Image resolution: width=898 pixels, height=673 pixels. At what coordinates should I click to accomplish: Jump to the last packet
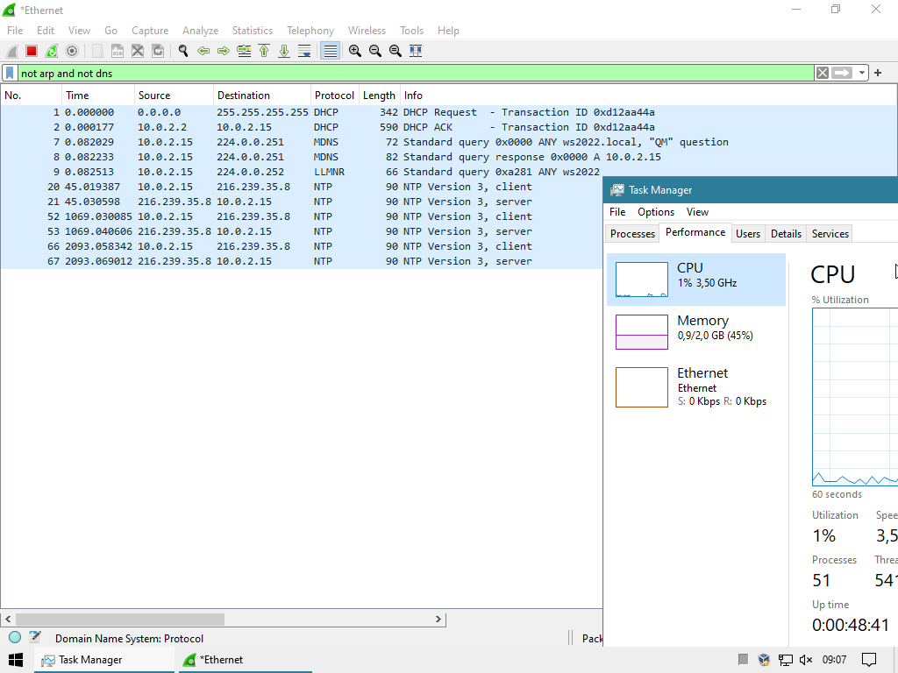(284, 51)
